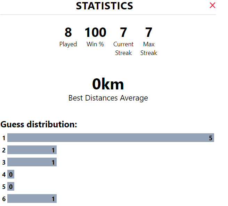Click the 0km distance value
Screen dimensions: 228x206
click(108, 84)
